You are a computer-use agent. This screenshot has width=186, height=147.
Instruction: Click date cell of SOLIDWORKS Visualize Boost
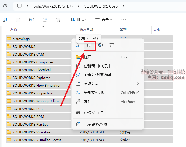92,140
